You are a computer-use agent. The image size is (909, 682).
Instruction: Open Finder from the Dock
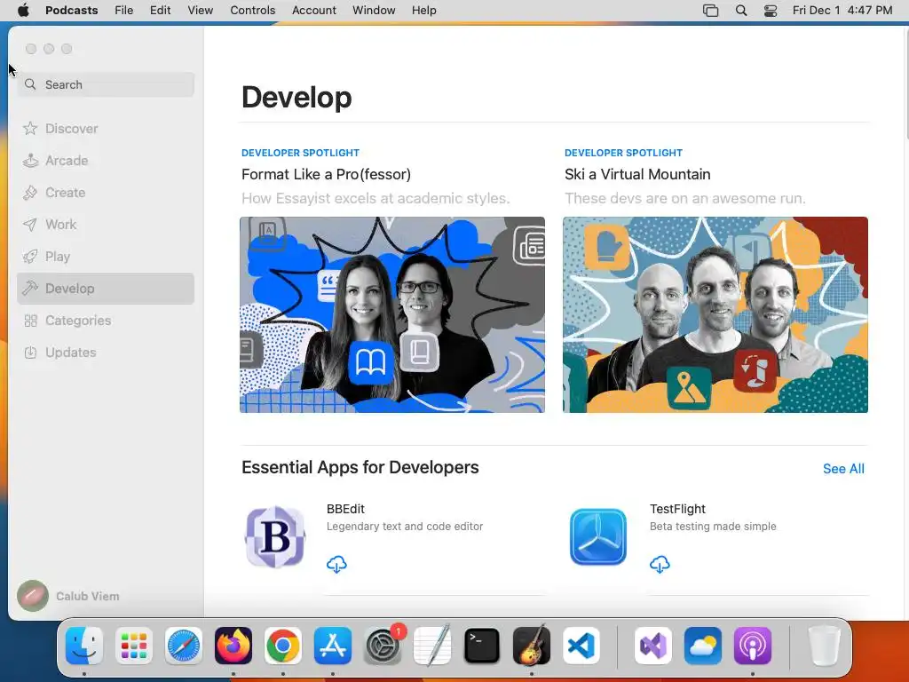84,646
